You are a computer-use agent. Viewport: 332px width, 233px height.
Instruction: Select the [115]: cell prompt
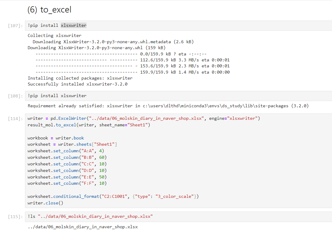[x=15, y=217]
